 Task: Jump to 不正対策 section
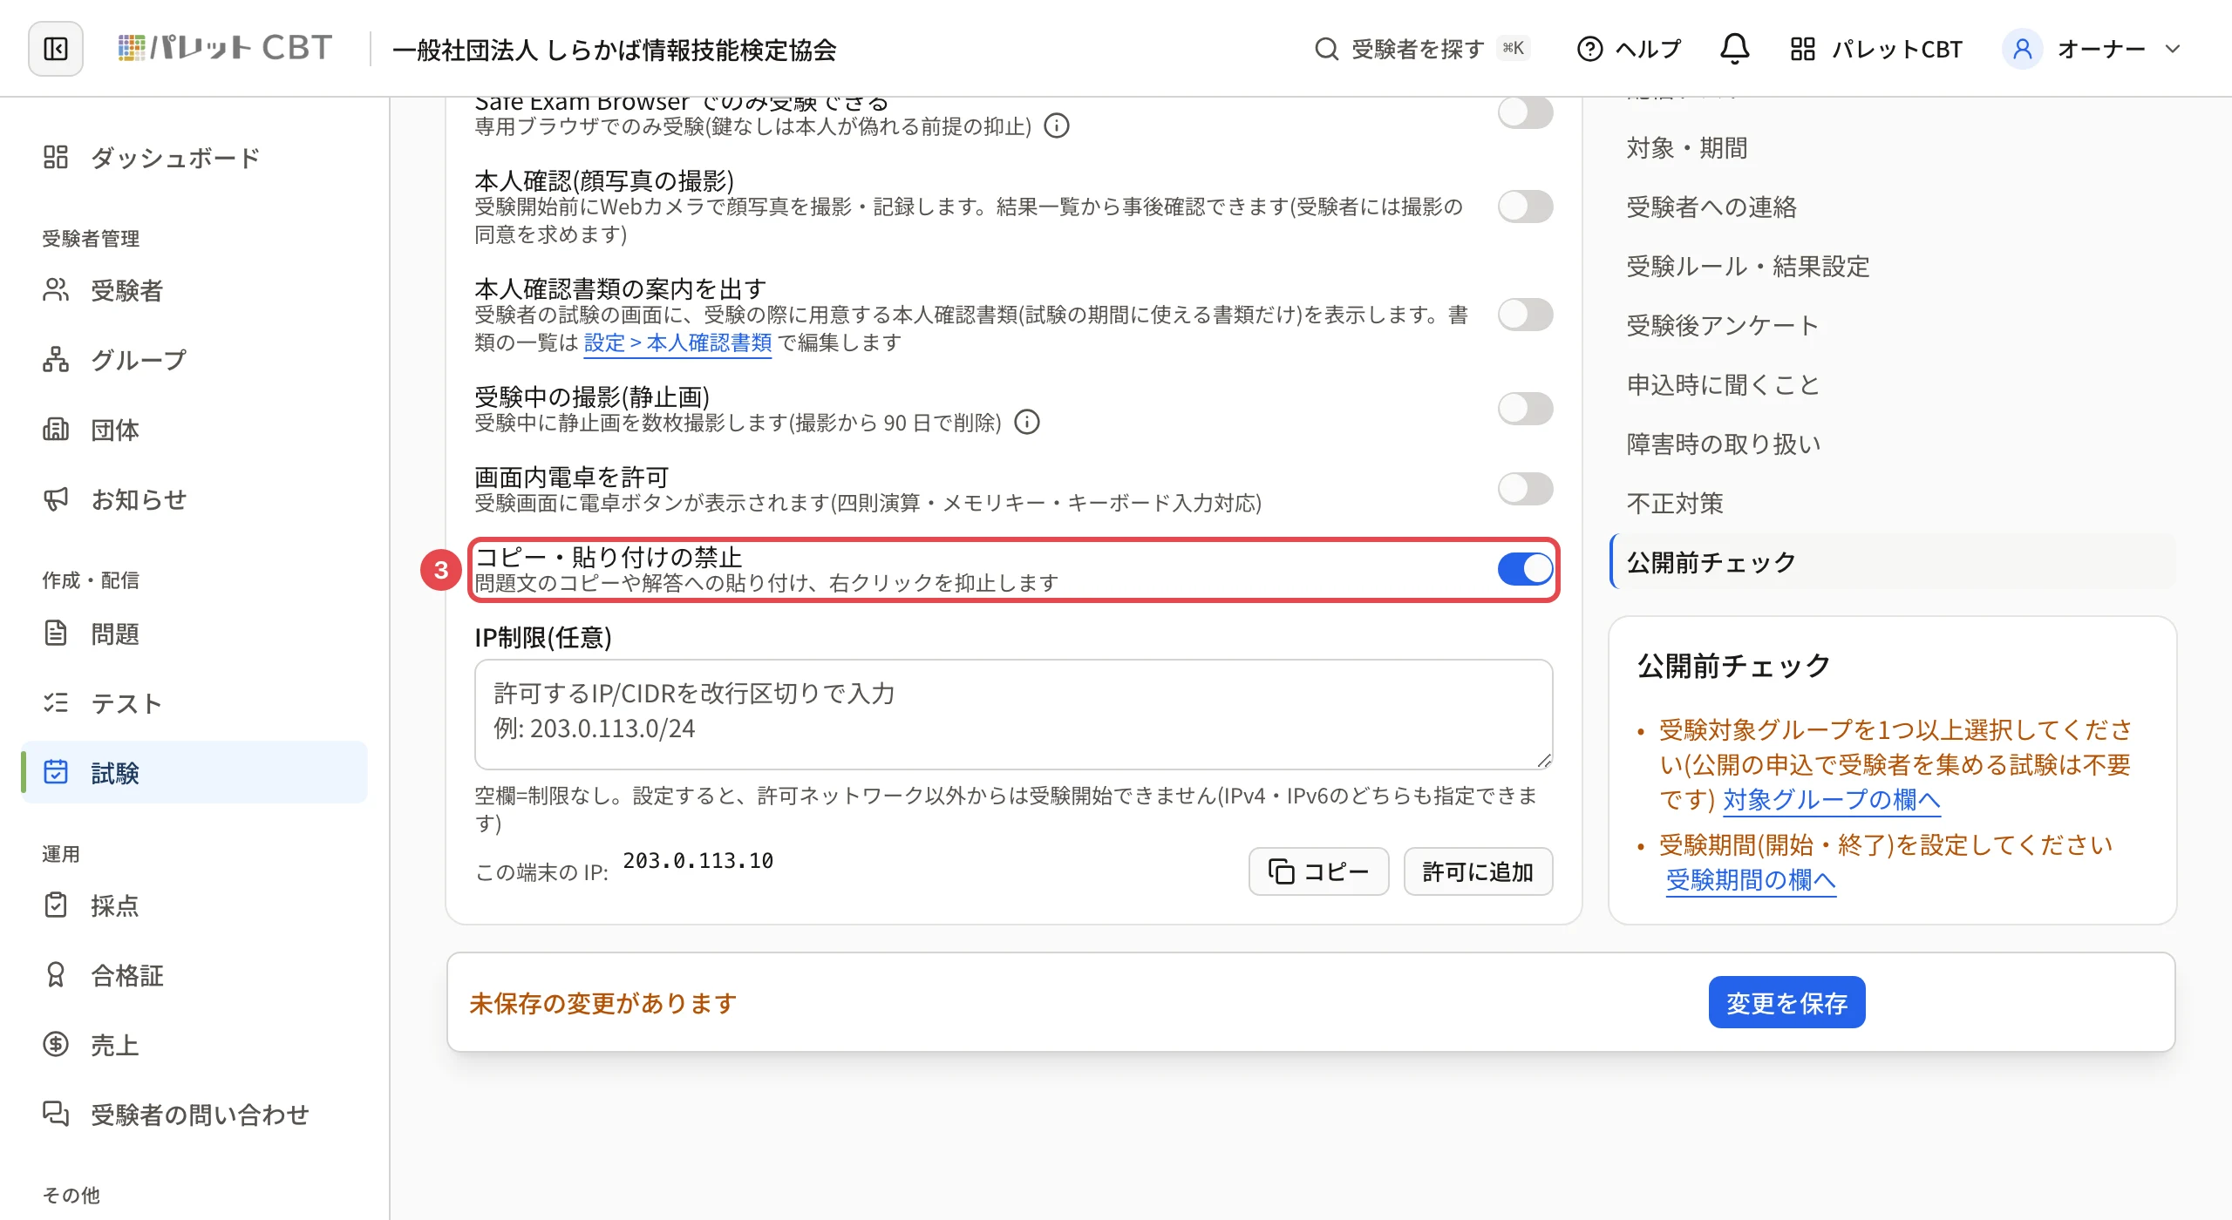[1675, 504]
